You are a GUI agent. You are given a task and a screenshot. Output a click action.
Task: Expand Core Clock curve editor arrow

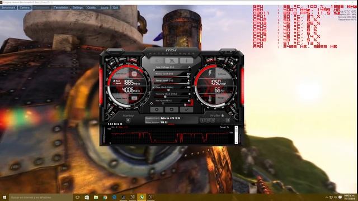154,87
